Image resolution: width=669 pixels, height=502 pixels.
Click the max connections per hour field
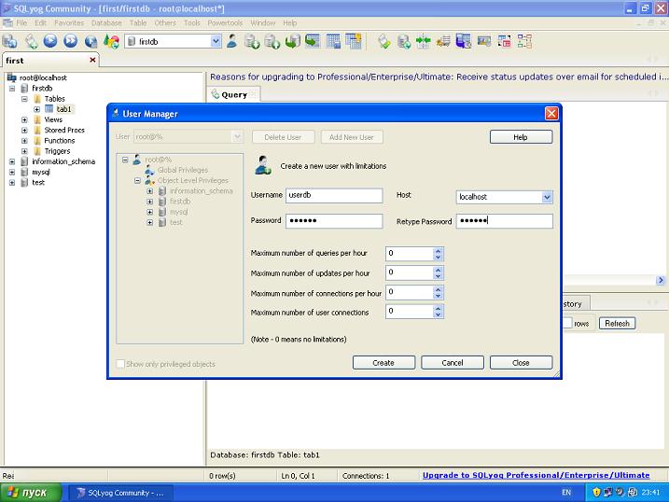click(x=410, y=293)
